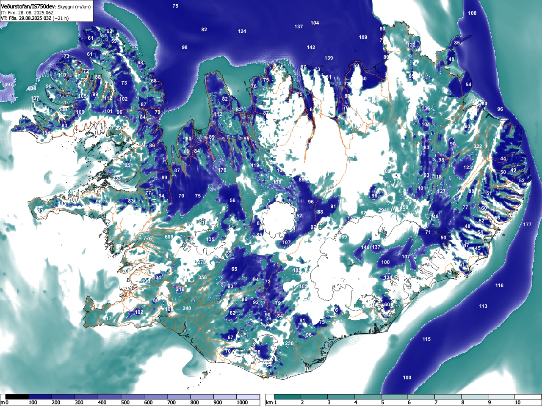Click the visibility value 123 on the map
Screen dimensions: 542x406
pyautogui.click(x=467, y=167)
